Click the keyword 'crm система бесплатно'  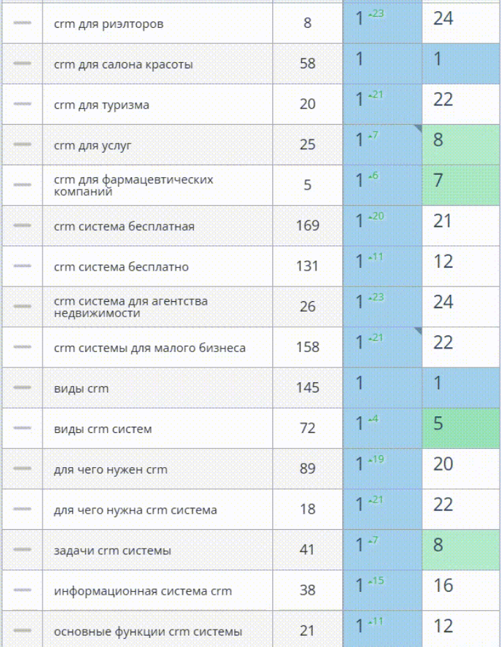[x=121, y=267]
